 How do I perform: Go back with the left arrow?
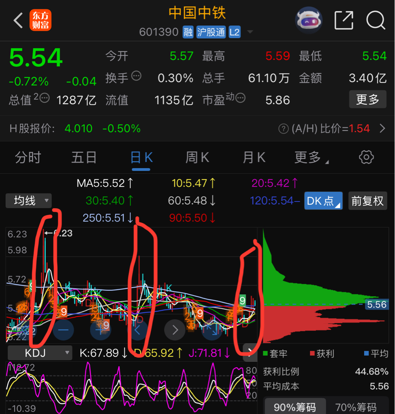click(18, 20)
